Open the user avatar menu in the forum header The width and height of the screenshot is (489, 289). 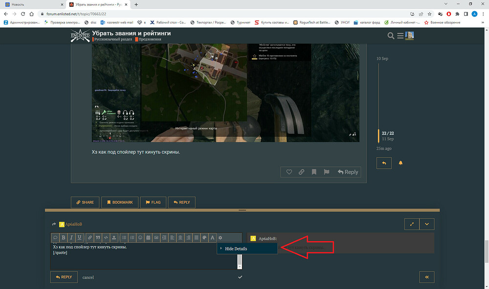409,36
